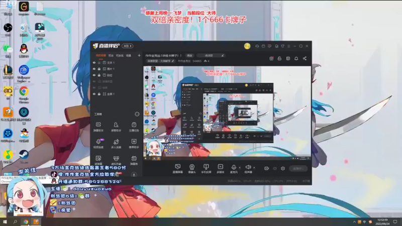Unlock the 图片 1 layer
Screen dimensions: 402x226
tap(99, 69)
